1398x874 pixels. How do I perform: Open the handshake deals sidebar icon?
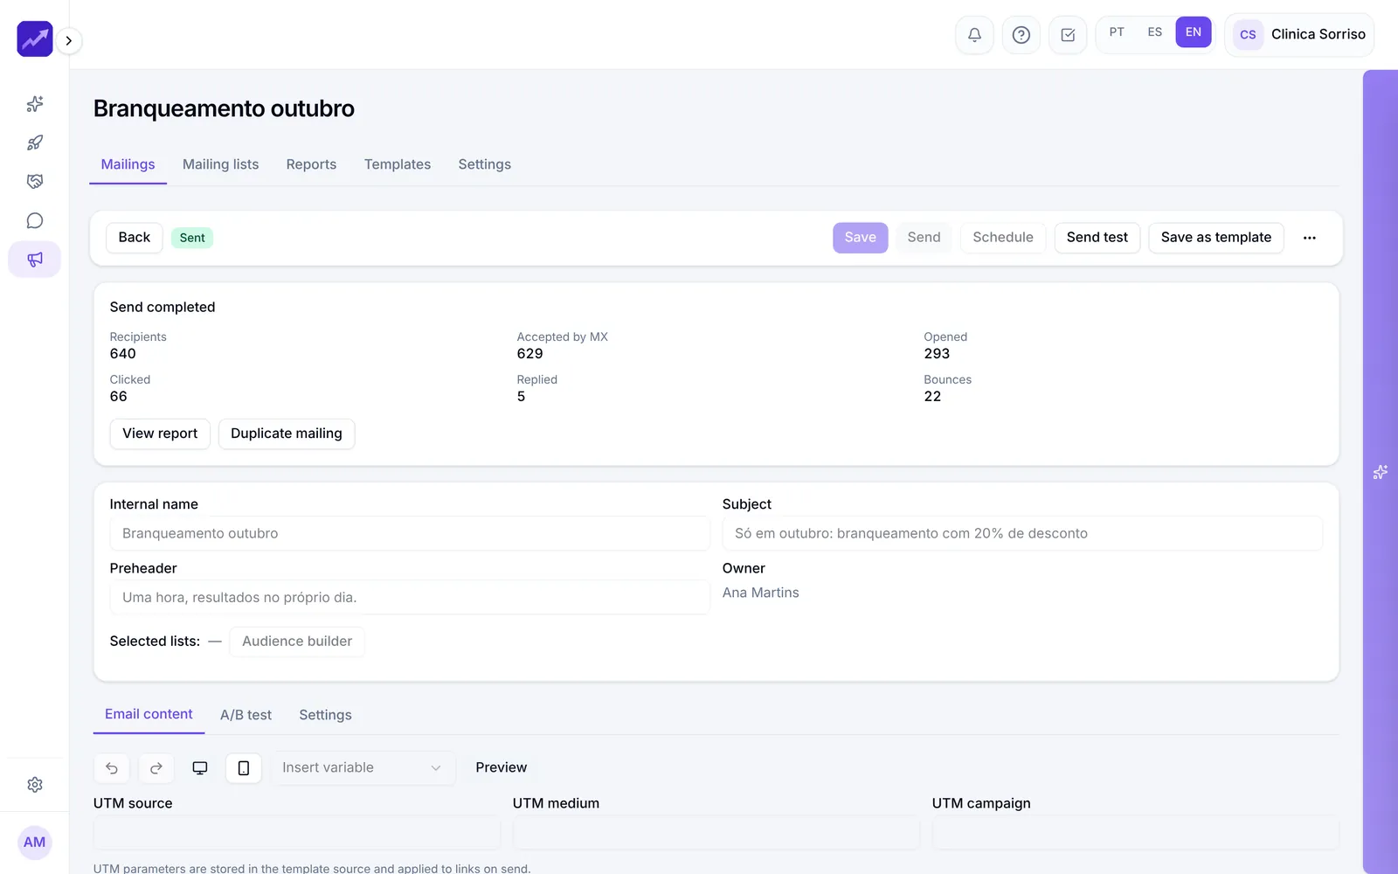(x=35, y=182)
